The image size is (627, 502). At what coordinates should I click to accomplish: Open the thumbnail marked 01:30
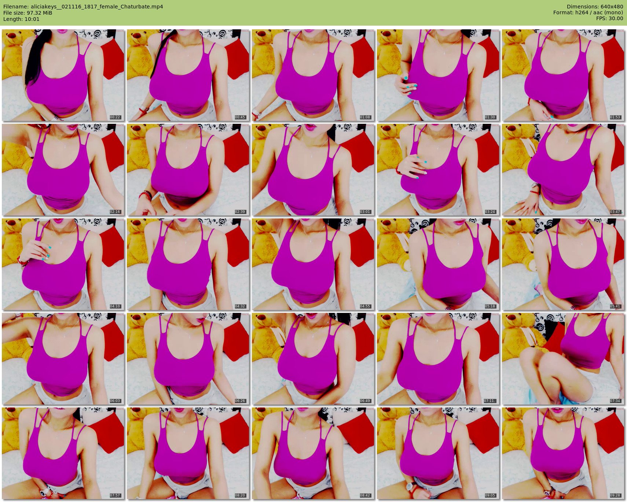tap(438, 75)
